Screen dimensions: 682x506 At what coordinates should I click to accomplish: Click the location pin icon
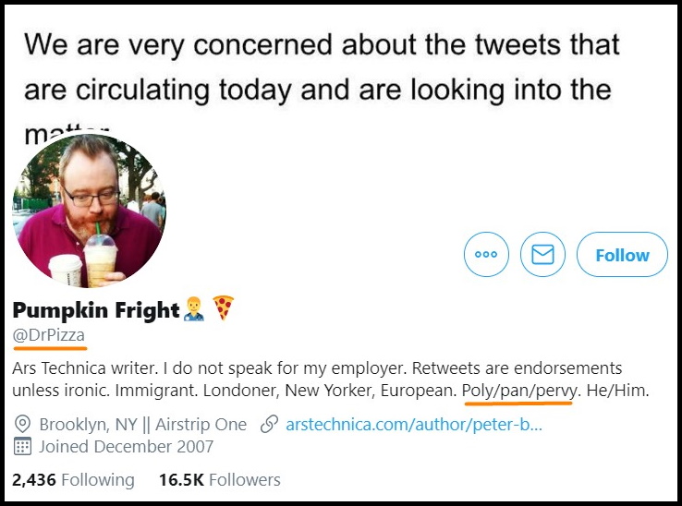23,425
